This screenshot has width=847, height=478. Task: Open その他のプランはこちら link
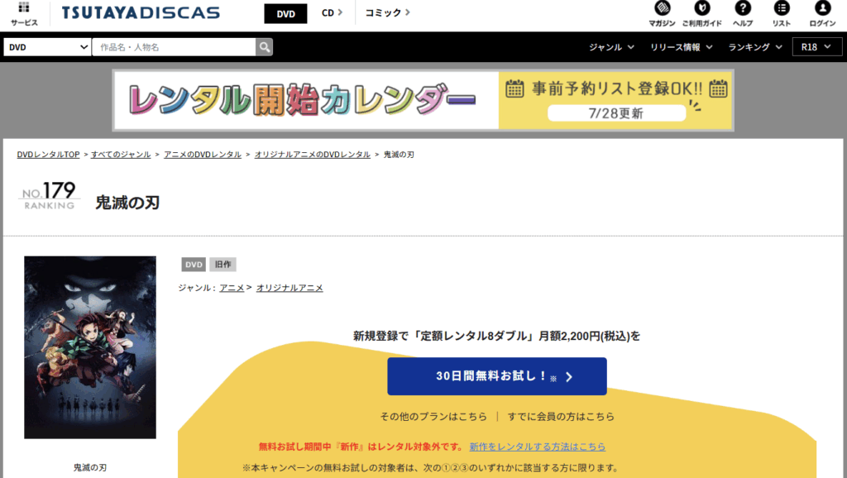[433, 417]
